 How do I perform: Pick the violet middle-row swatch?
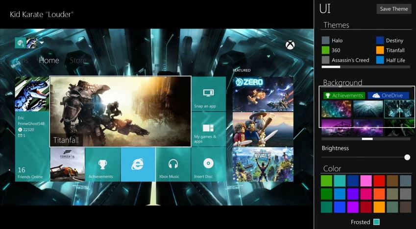point(353,194)
